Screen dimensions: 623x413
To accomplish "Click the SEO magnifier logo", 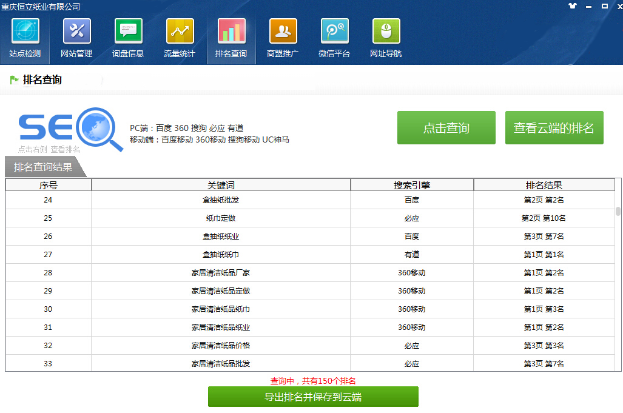I will tap(70, 129).
